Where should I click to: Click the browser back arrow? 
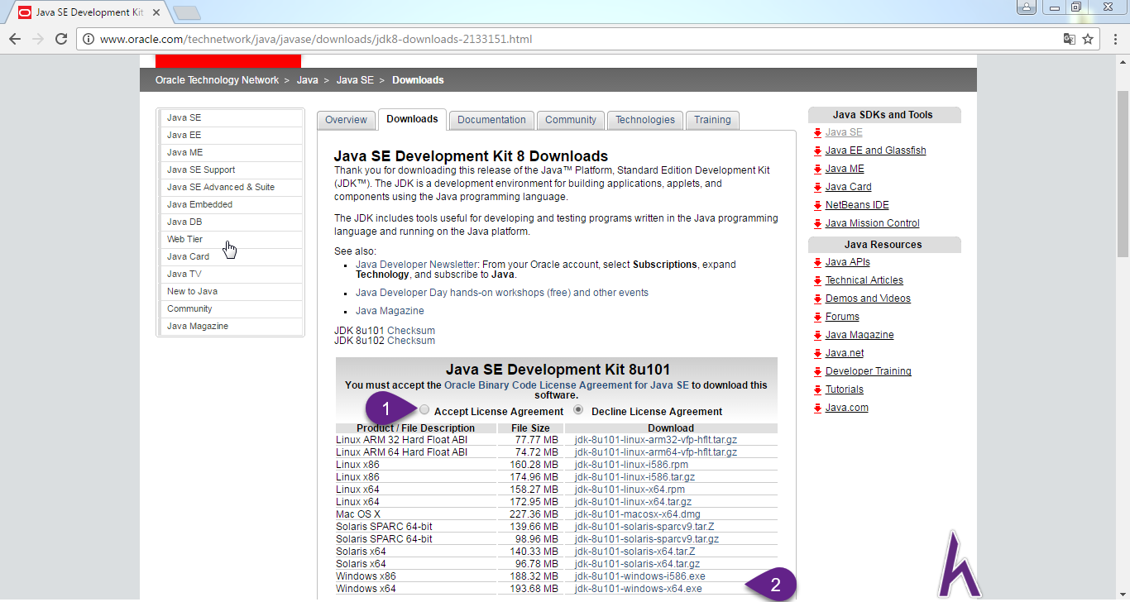click(15, 39)
